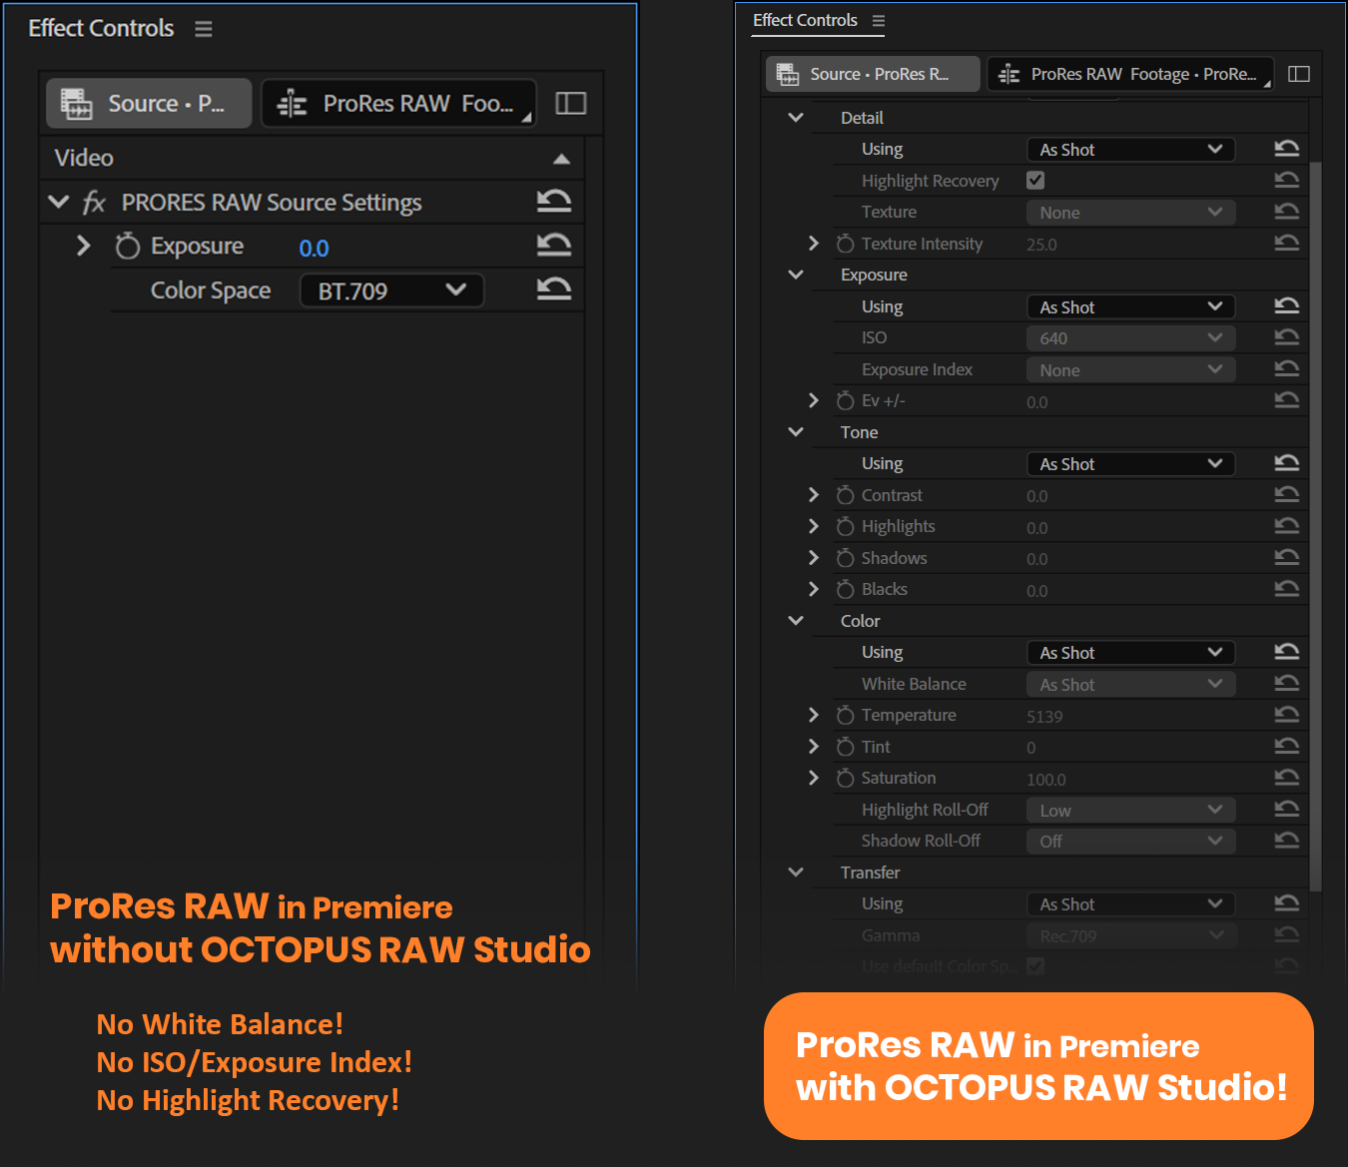Select ProRes RAW Footage tab in right panel

point(1130,74)
